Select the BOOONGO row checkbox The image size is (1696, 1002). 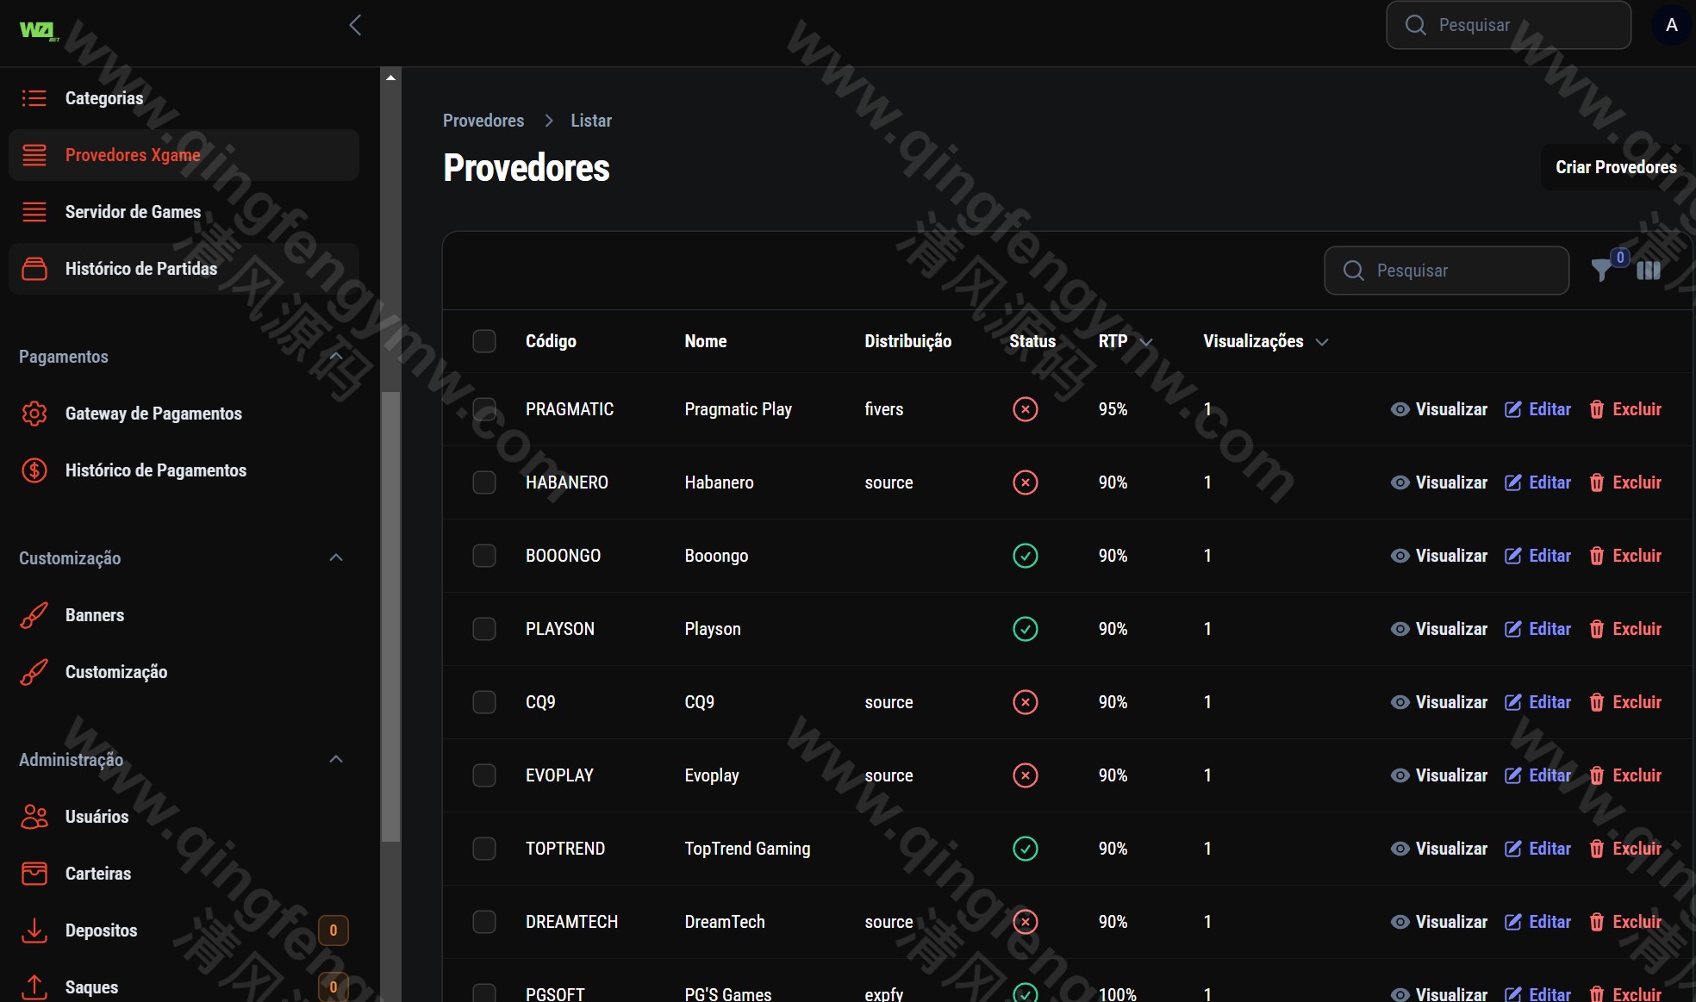tap(484, 556)
